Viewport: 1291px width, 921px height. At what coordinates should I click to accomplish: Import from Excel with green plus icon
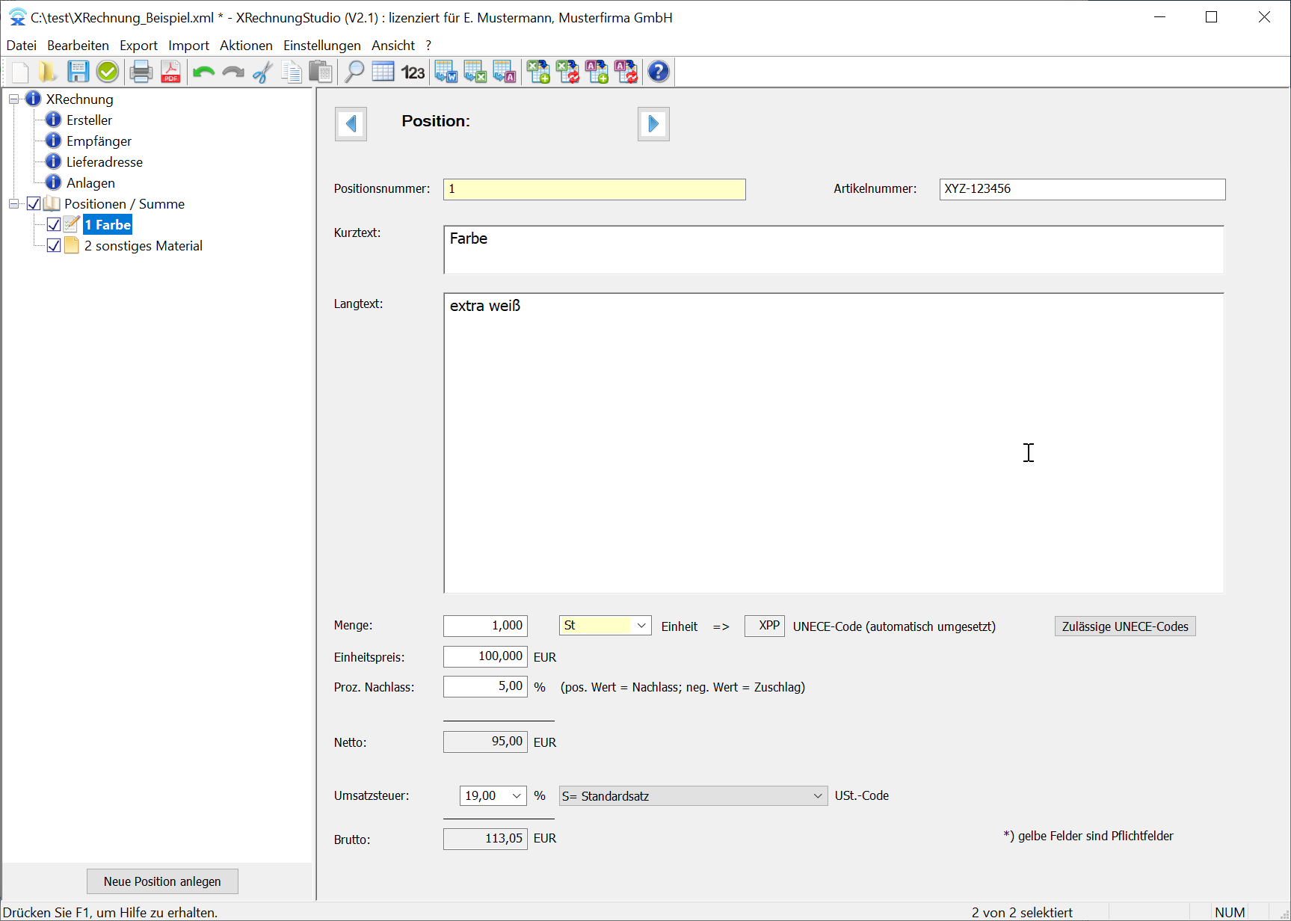(x=538, y=72)
